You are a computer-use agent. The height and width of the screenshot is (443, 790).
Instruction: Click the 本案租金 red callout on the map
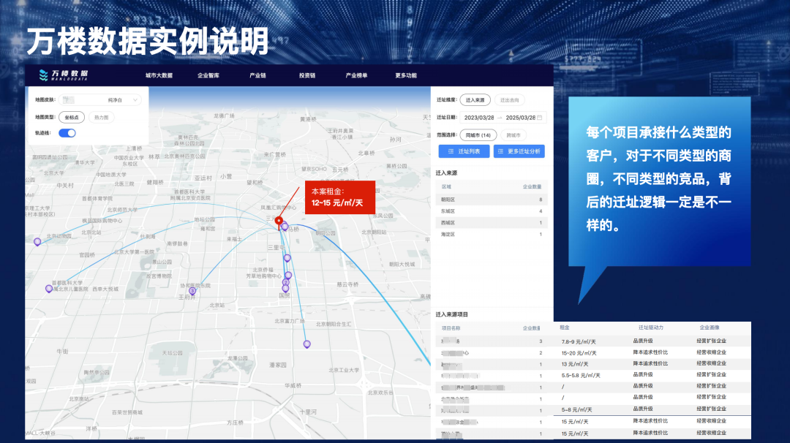click(x=339, y=197)
